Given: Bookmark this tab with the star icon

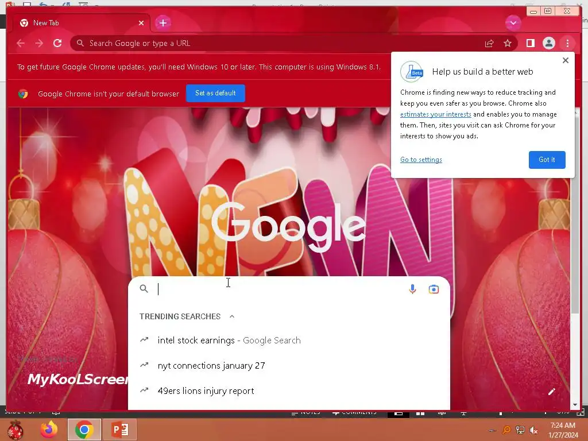Looking at the screenshot, I should [508, 43].
